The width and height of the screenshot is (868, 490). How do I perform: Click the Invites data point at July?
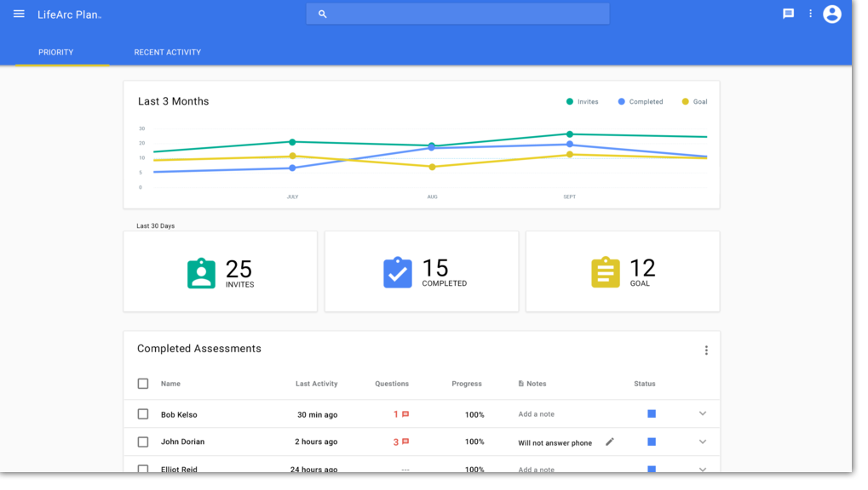[x=292, y=142]
